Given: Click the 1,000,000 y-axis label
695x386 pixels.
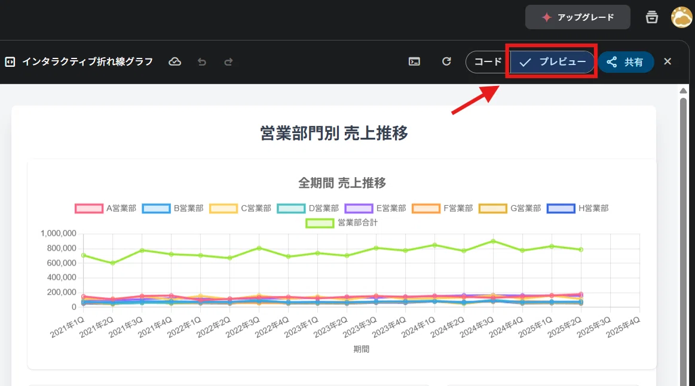Looking at the screenshot, I should pyautogui.click(x=59, y=233).
